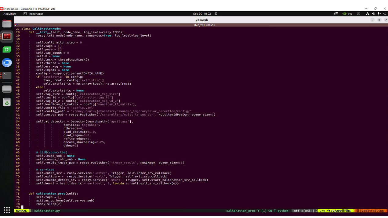Show the applications grid
Viewport: 388px width, 218px height.
tap(7, 210)
